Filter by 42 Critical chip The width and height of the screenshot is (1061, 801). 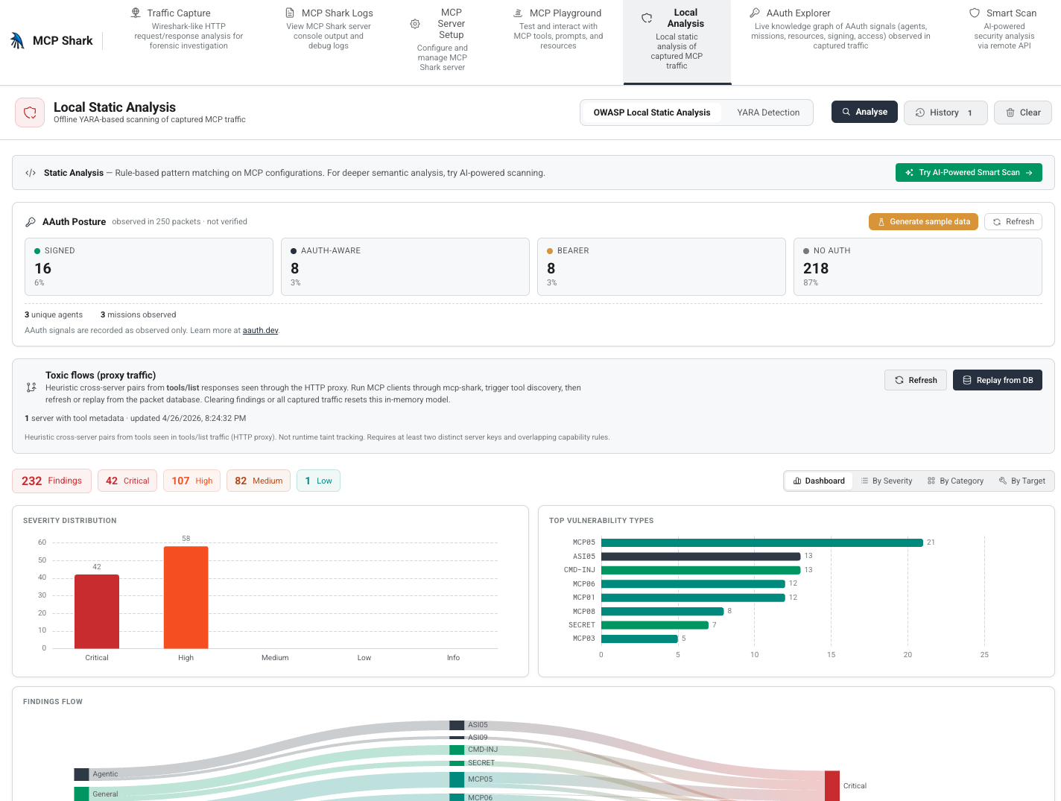(x=127, y=481)
